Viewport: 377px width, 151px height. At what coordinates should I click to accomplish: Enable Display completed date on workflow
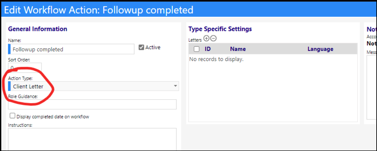pos(12,116)
